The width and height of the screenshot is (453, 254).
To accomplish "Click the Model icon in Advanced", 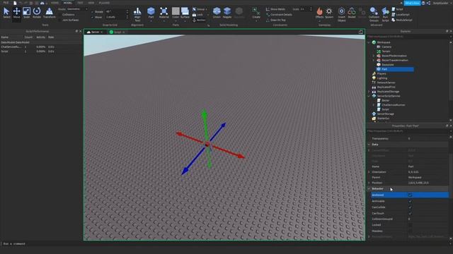I will pos(352,13).
